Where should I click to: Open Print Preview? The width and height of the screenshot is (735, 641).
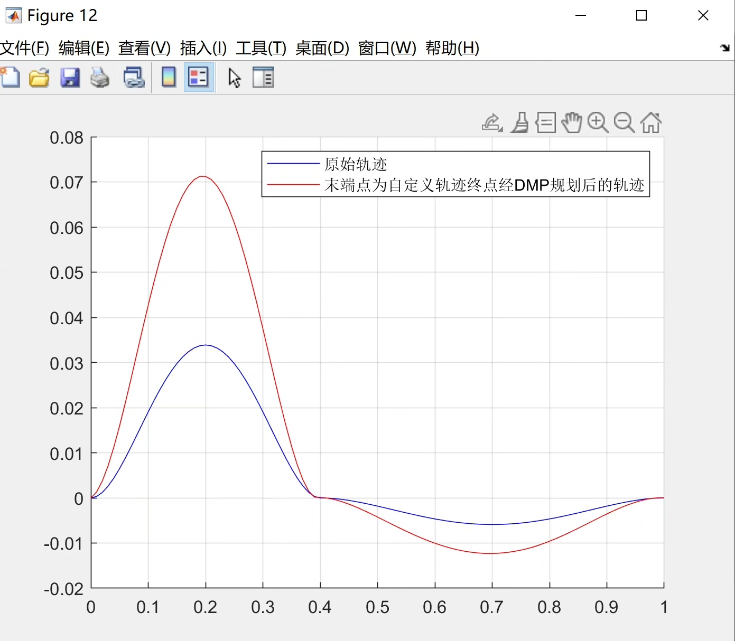pyautogui.click(x=134, y=77)
